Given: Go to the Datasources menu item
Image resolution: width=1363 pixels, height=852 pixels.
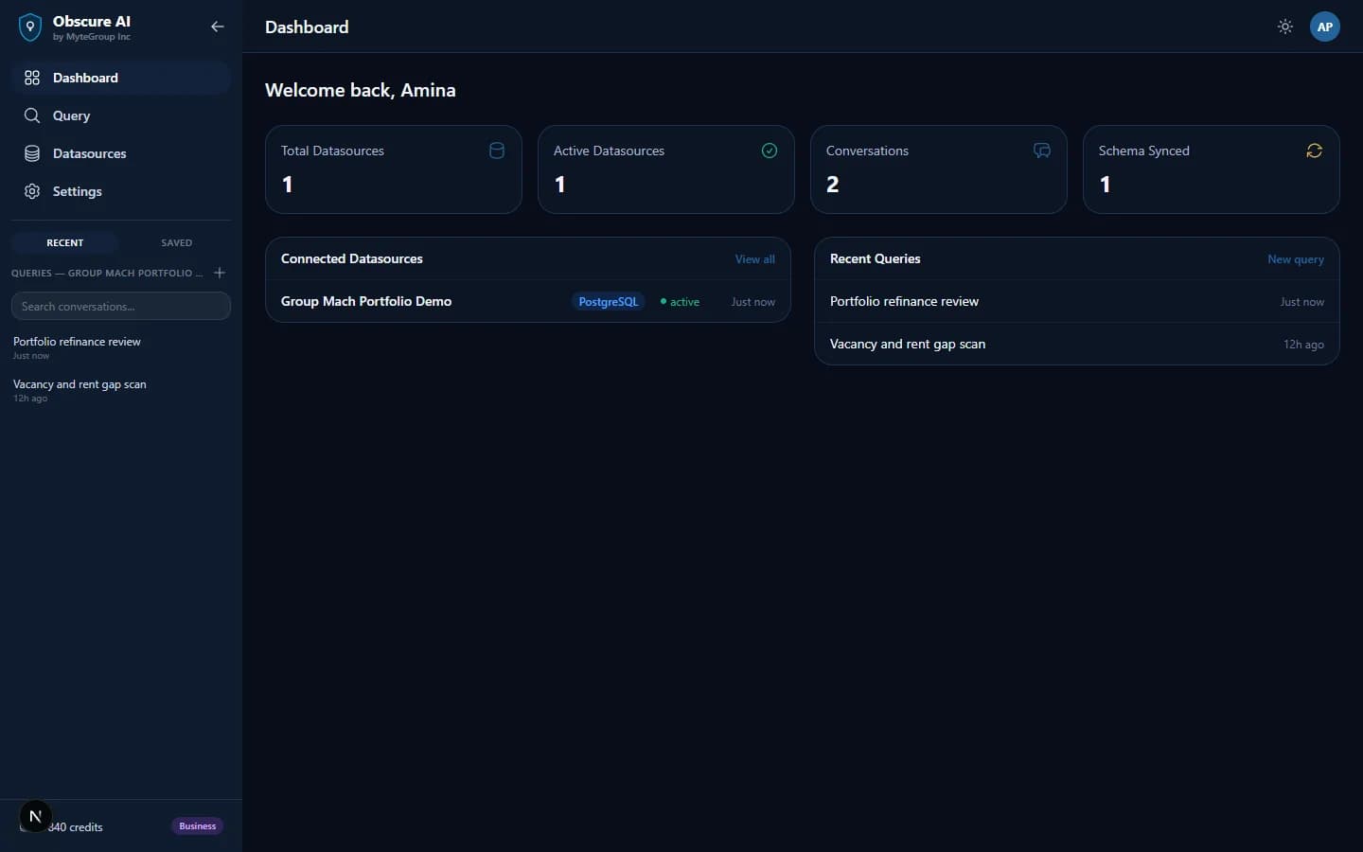Looking at the screenshot, I should 121,153.
